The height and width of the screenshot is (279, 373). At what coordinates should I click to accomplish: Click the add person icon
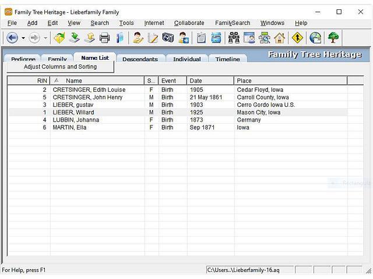[184, 38]
